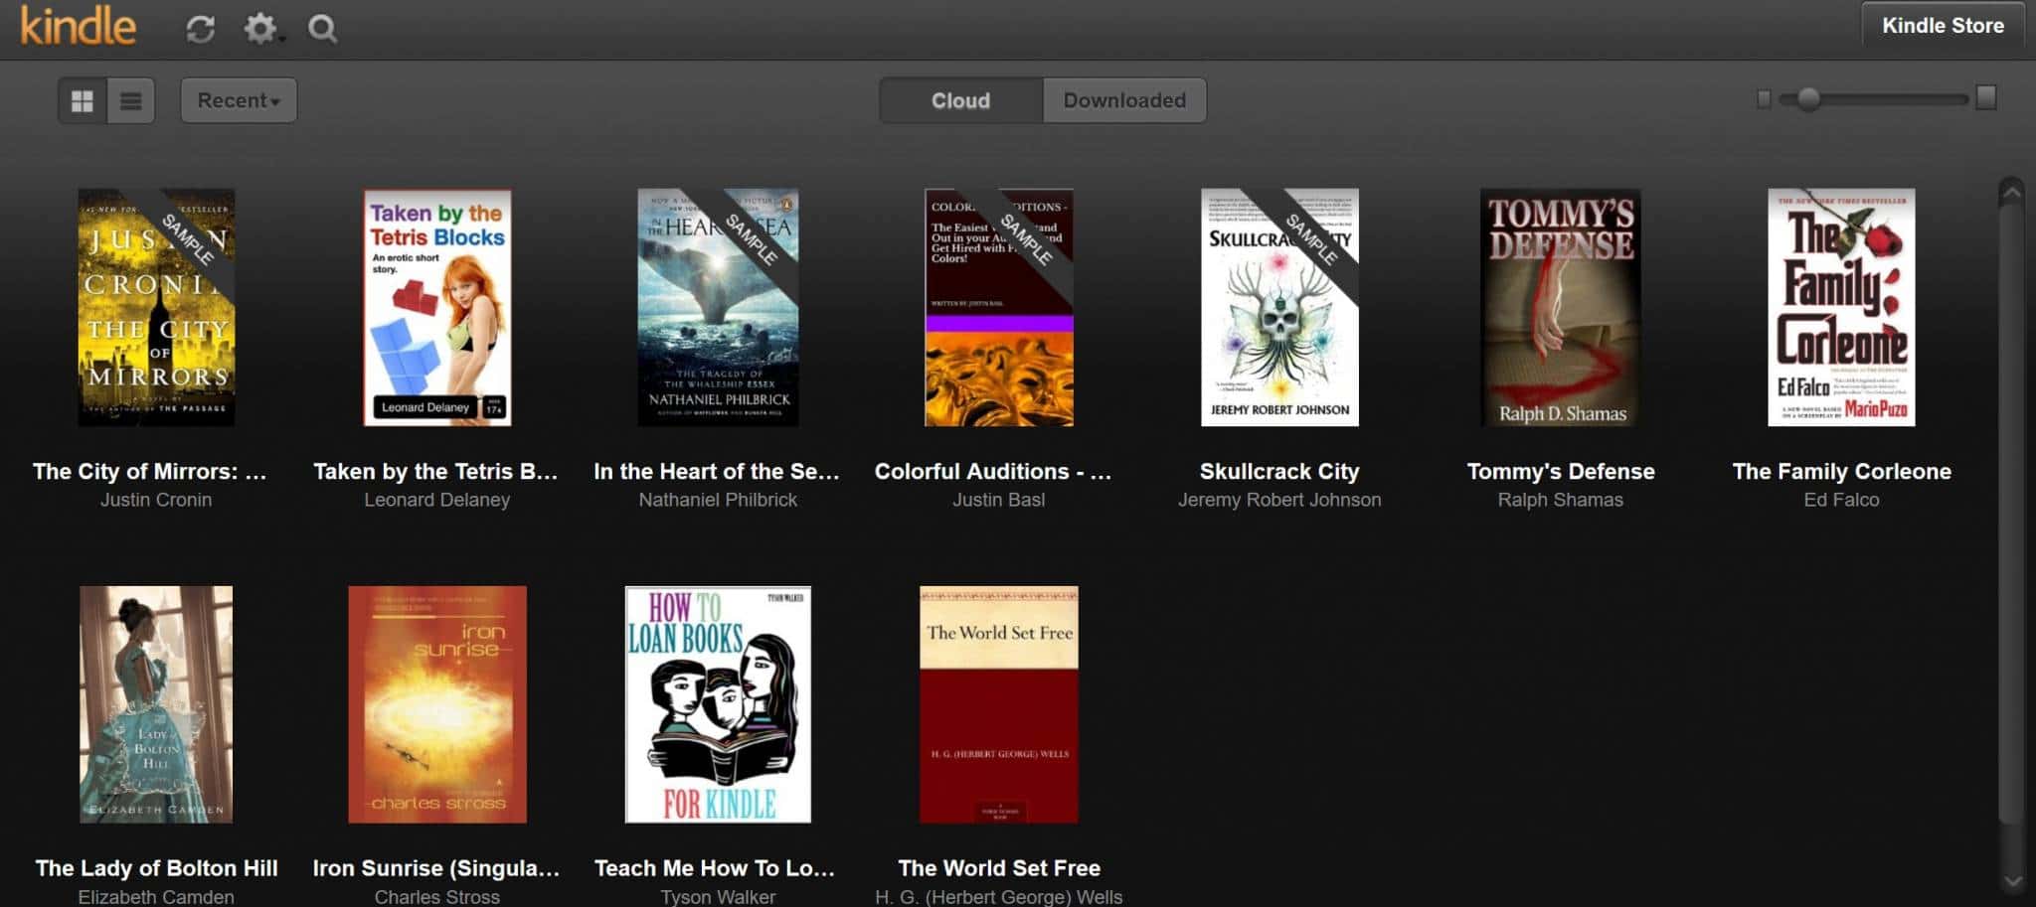Image resolution: width=2036 pixels, height=907 pixels.
Task: Click title text 'The City of Mirrors: ...'
Action: click(150, 471)
